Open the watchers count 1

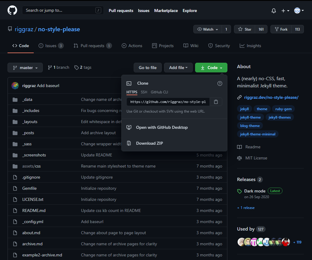tap(226, 29)
